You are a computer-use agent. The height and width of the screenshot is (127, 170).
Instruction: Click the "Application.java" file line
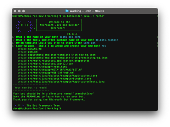point(57,76)
